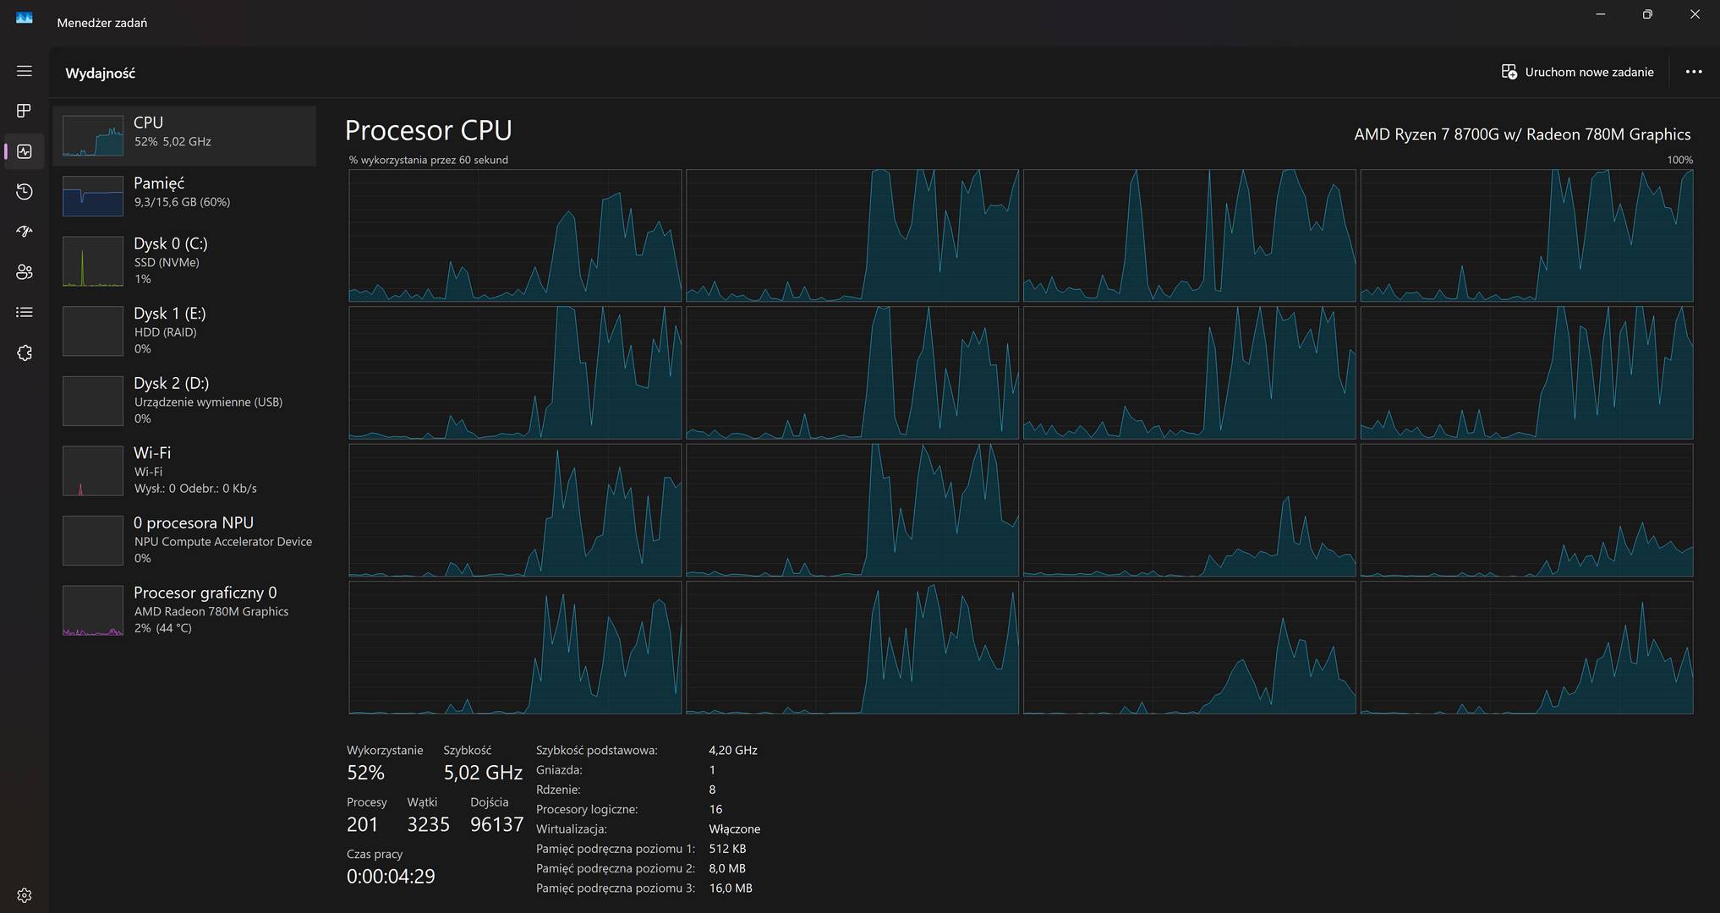Click the uptime value 0:00:04:29
This screenshot has height=913, width=1720.
391,876
